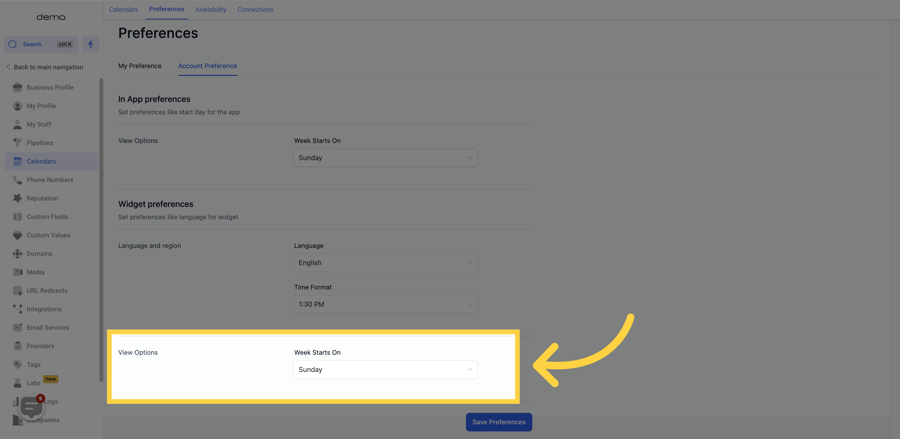
Task: Click the Business Profile icon
Action: pos(17,88)
